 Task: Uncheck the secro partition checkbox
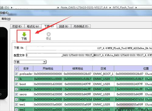point(16,94)
